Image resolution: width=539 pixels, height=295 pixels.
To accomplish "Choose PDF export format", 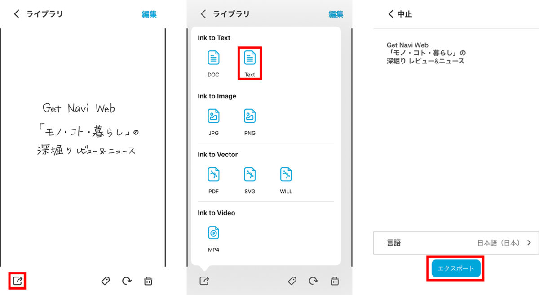I will 213,180.
